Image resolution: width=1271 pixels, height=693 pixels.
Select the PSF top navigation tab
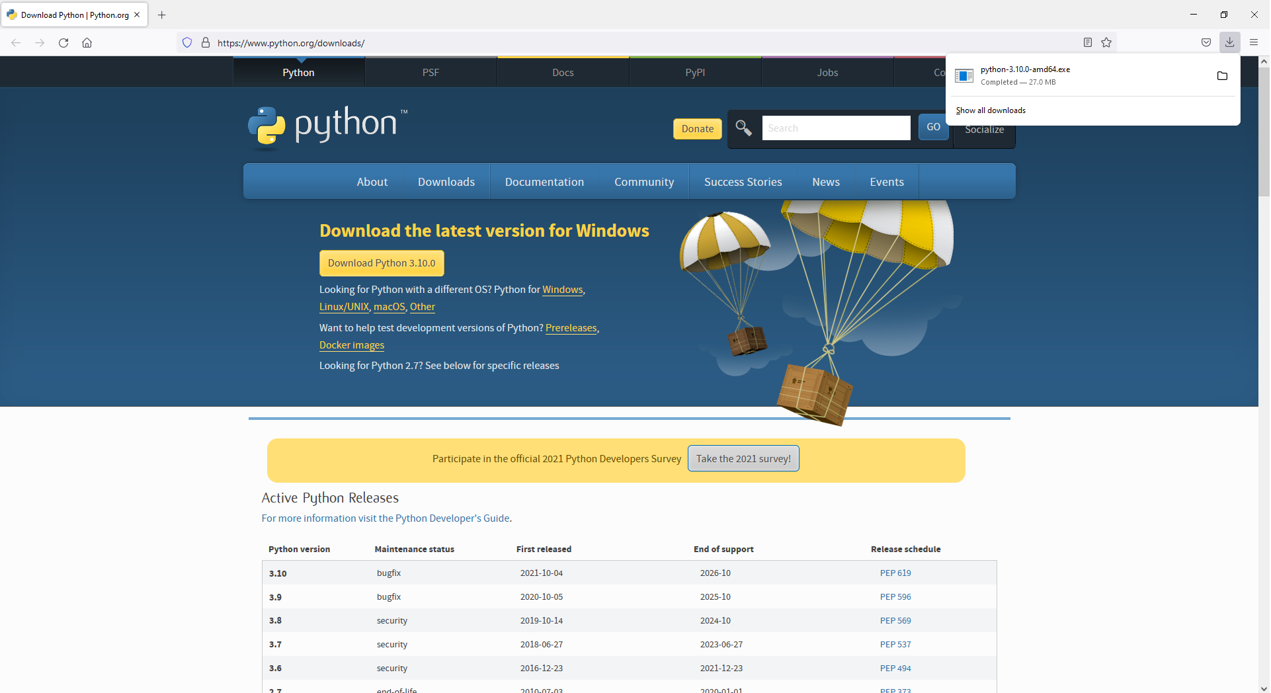coord(431,73)
